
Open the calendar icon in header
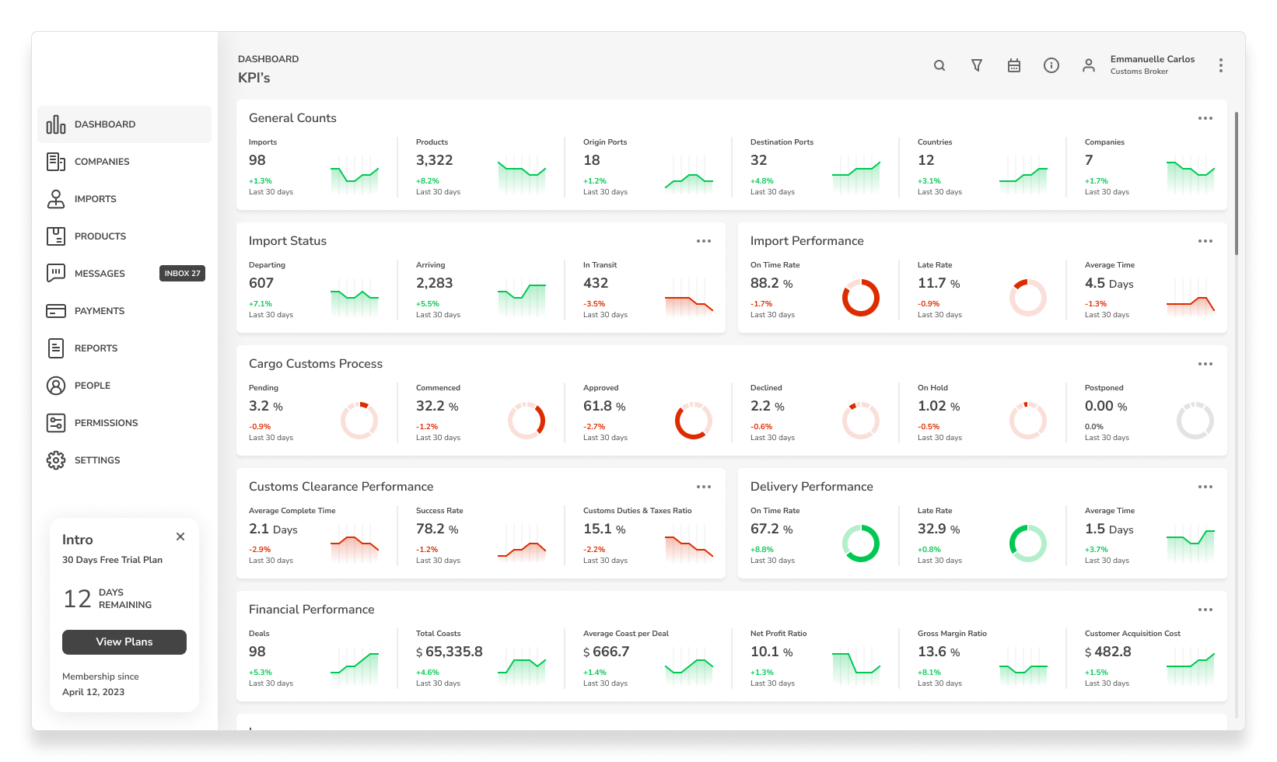[x=1014, y=65]
